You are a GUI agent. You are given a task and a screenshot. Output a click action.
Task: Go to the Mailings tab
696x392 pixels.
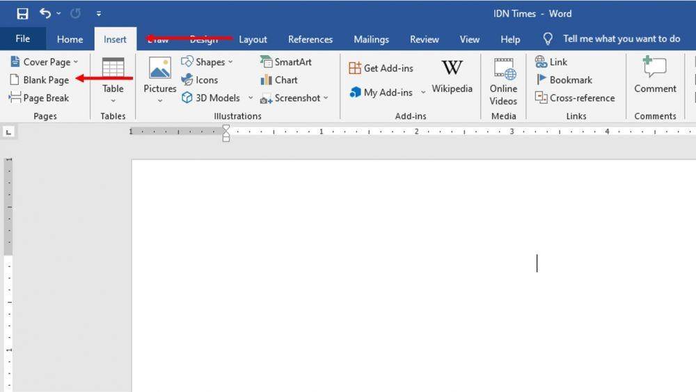point(371,39)
